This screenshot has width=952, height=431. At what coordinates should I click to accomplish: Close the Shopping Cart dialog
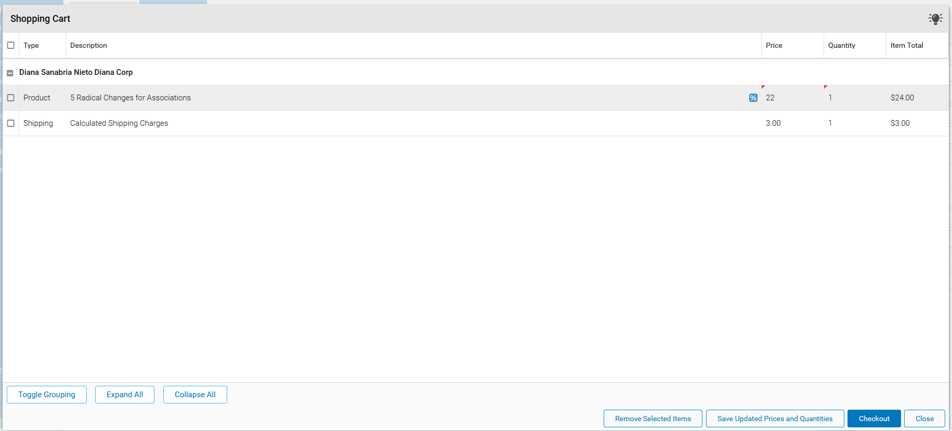click(924, 419)
